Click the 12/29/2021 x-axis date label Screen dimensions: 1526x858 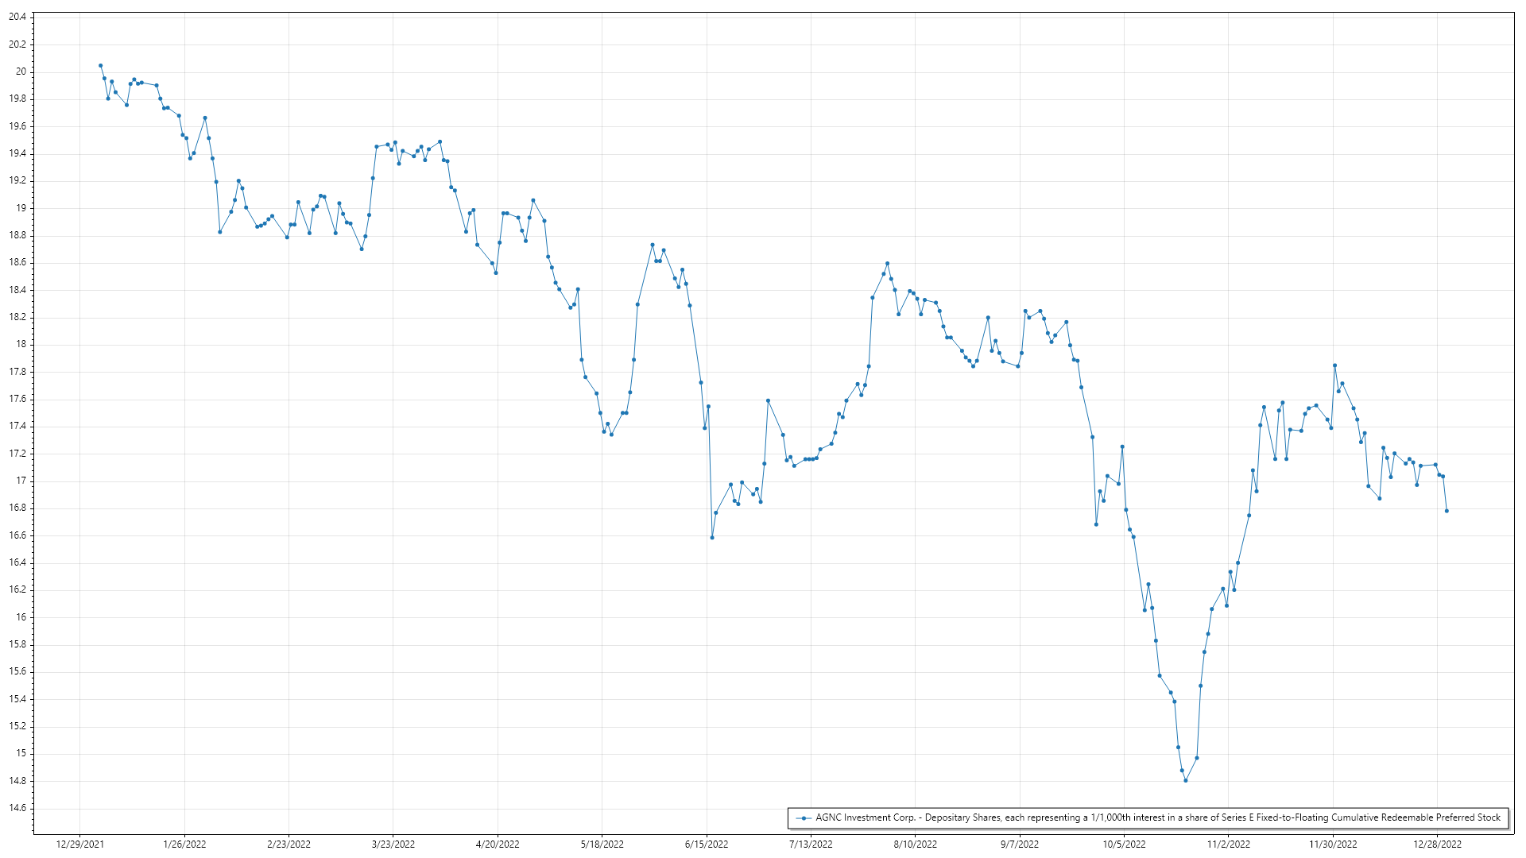[79, 844]
